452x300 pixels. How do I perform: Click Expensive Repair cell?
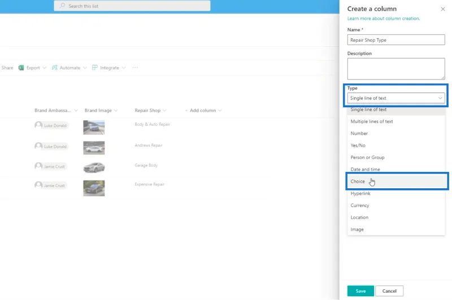(x=149, y=184)
